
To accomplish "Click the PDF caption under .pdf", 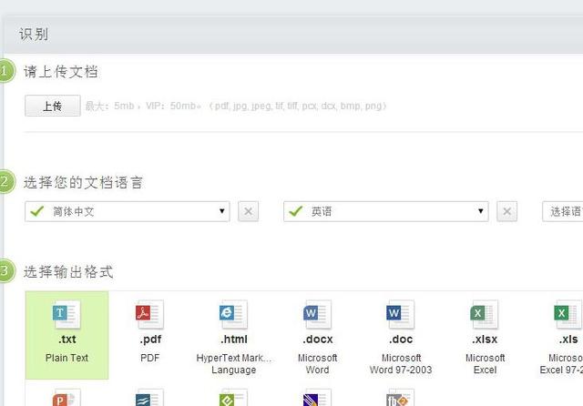I will pos(149,358).
